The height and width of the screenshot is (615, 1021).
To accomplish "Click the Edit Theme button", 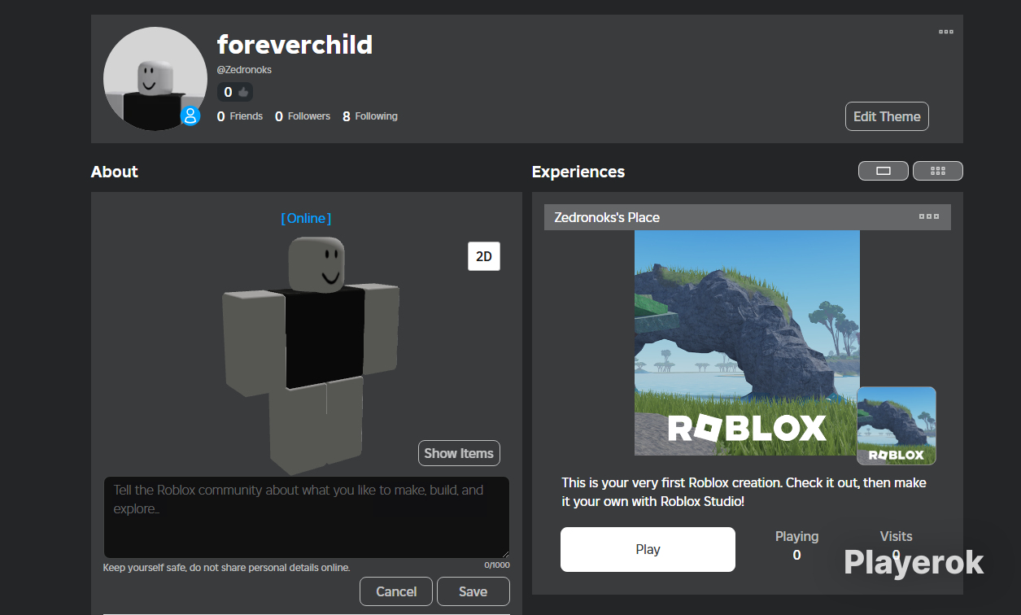I will pos(887,116).
